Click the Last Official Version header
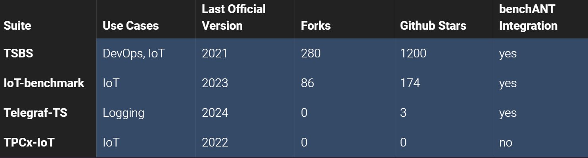The height and width of the screenshot is (158, 588). click(x=234, y=17)
